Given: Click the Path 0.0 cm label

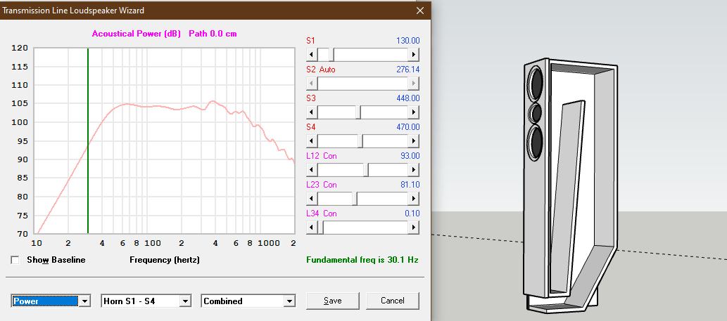Looking at the screenshot, I should 213,34.
